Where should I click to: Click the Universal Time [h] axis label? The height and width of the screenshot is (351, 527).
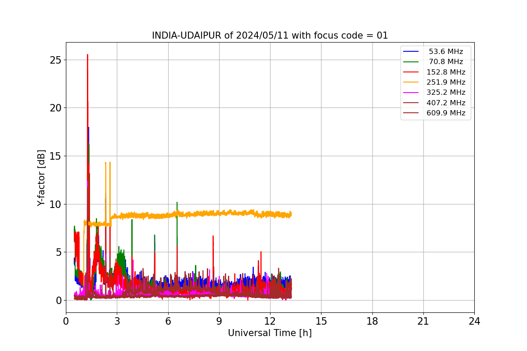[x=270, y=333]
